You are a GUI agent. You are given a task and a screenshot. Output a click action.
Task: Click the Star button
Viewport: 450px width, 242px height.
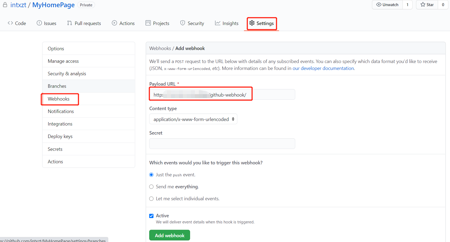(427, 5)
